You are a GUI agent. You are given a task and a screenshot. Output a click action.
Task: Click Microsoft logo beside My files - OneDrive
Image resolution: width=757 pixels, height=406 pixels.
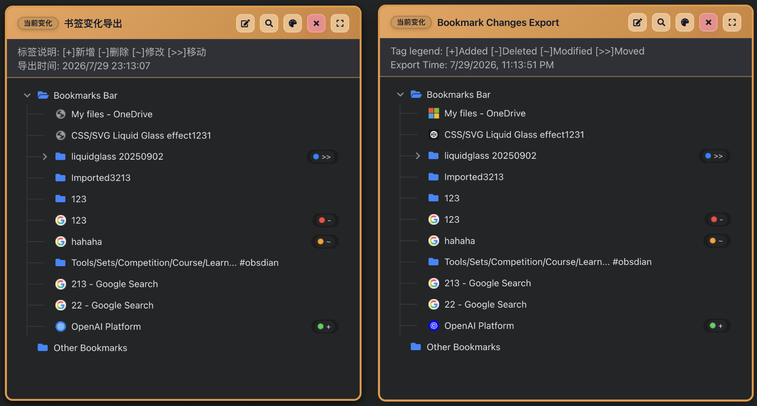pos(434,113)
